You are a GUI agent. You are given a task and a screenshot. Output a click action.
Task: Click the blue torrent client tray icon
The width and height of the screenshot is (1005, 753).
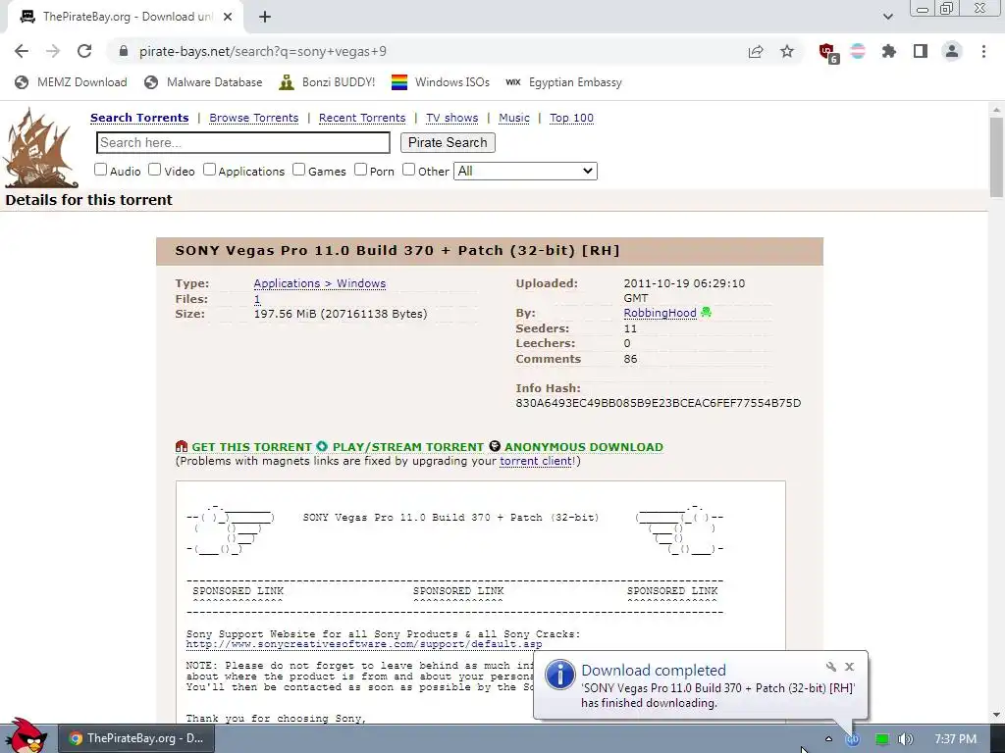tap(853, 739)
